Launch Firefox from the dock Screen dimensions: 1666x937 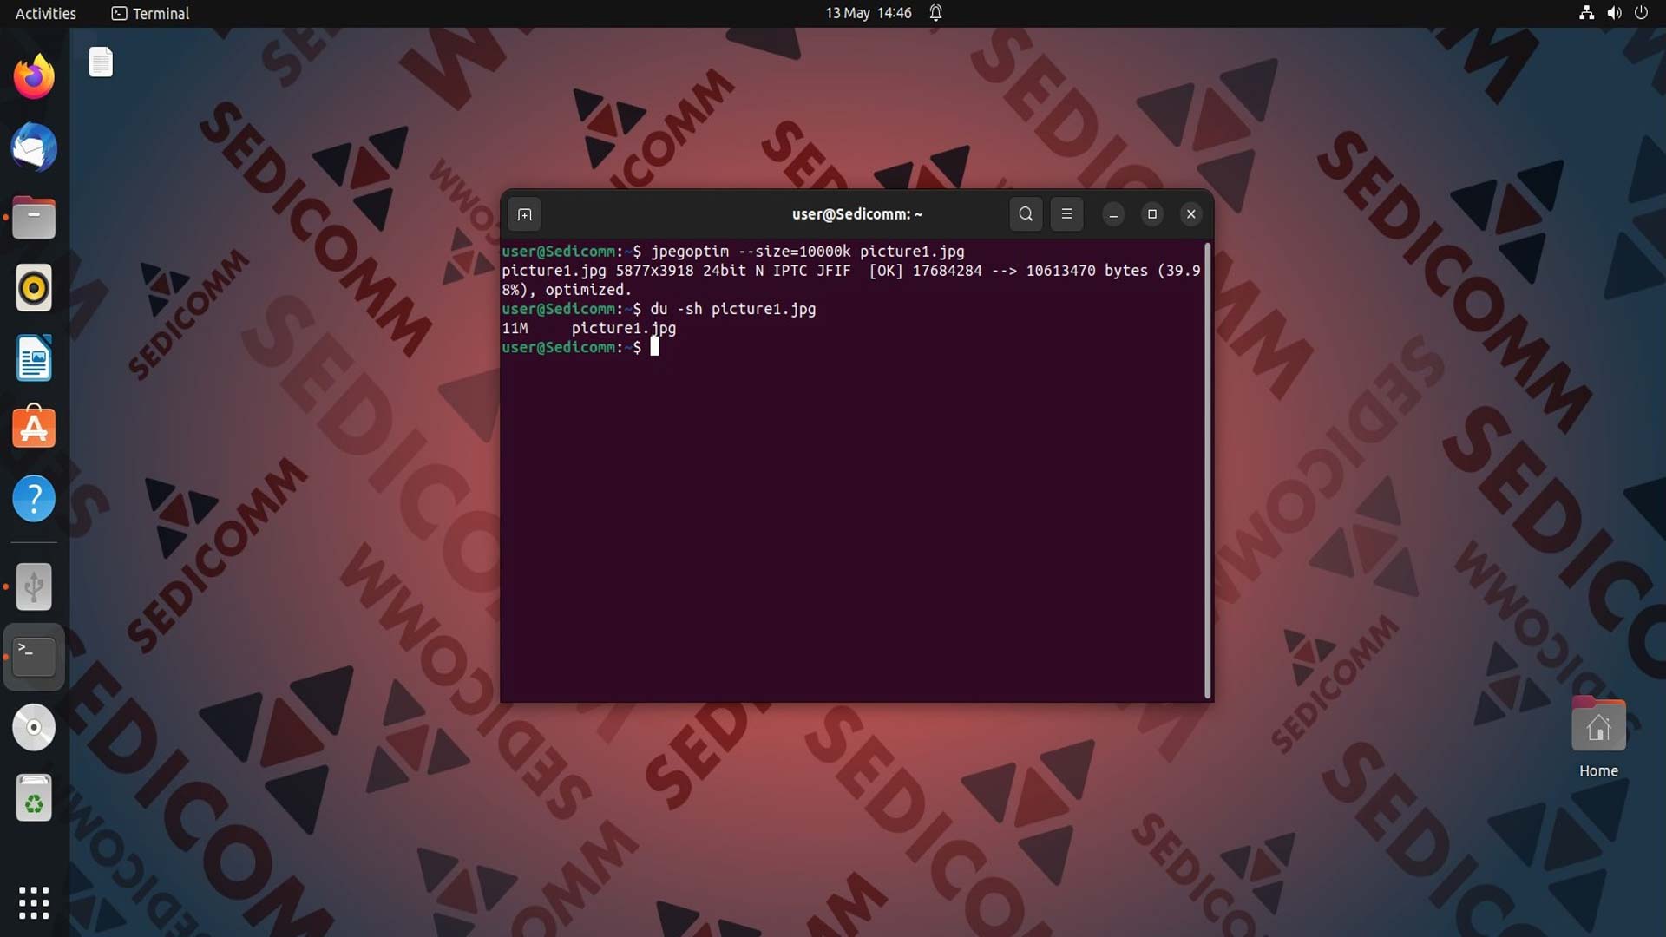tap(34, 77)
